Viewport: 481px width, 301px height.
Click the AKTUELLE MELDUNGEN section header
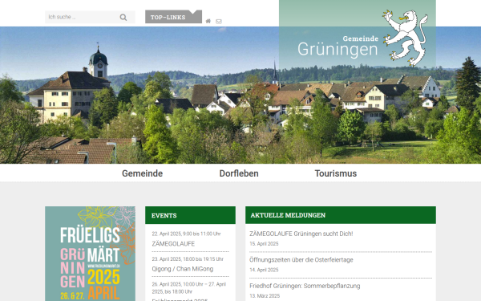coord(341,215)
